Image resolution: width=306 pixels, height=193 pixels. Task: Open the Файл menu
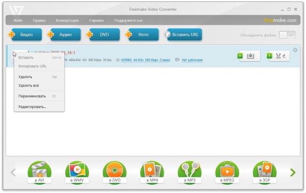tap(18, 20)
